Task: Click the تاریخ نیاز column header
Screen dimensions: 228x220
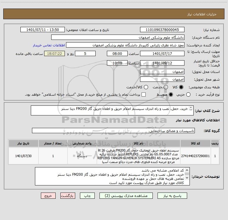Action: pos(23,143)
